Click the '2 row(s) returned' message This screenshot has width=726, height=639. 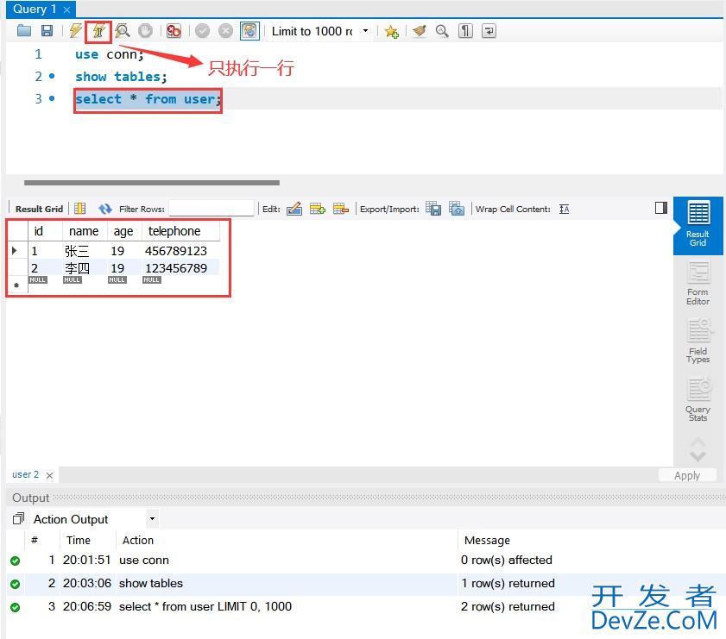(x=508, y=606)
